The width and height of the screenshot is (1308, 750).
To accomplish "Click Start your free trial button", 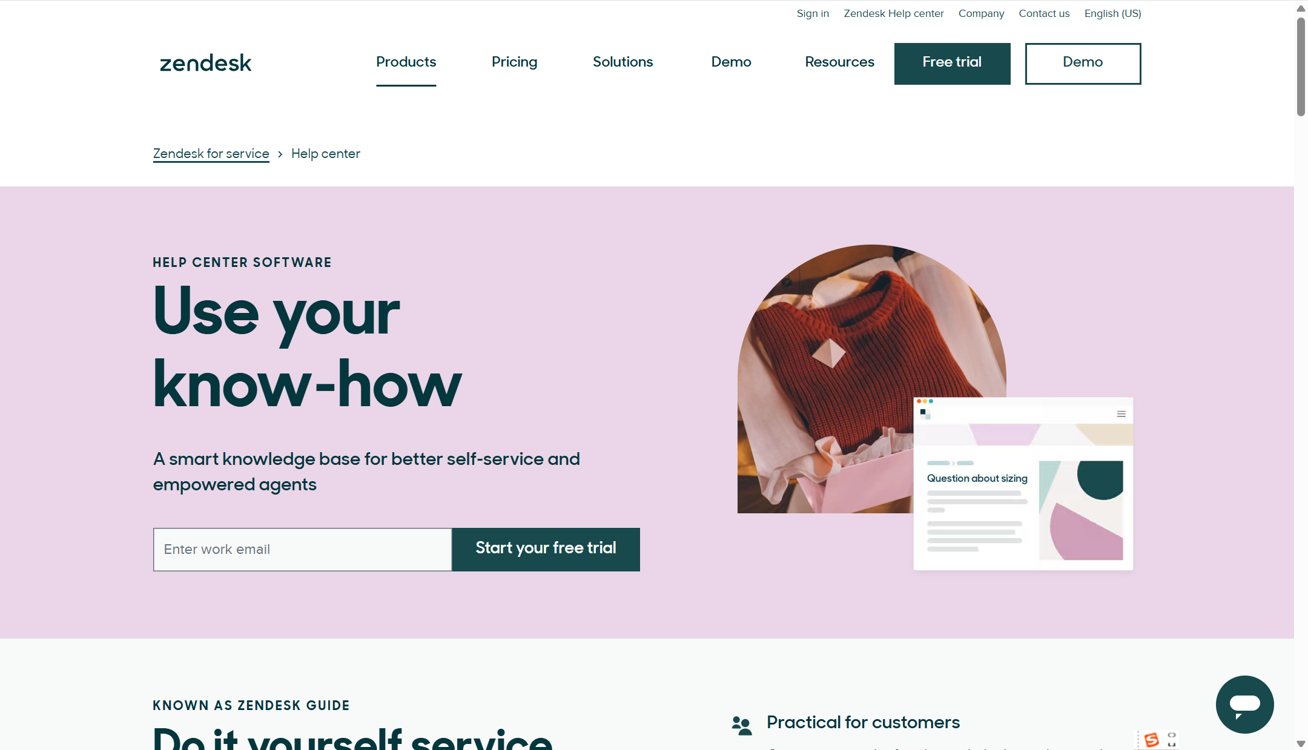I will tap(546, 549).
